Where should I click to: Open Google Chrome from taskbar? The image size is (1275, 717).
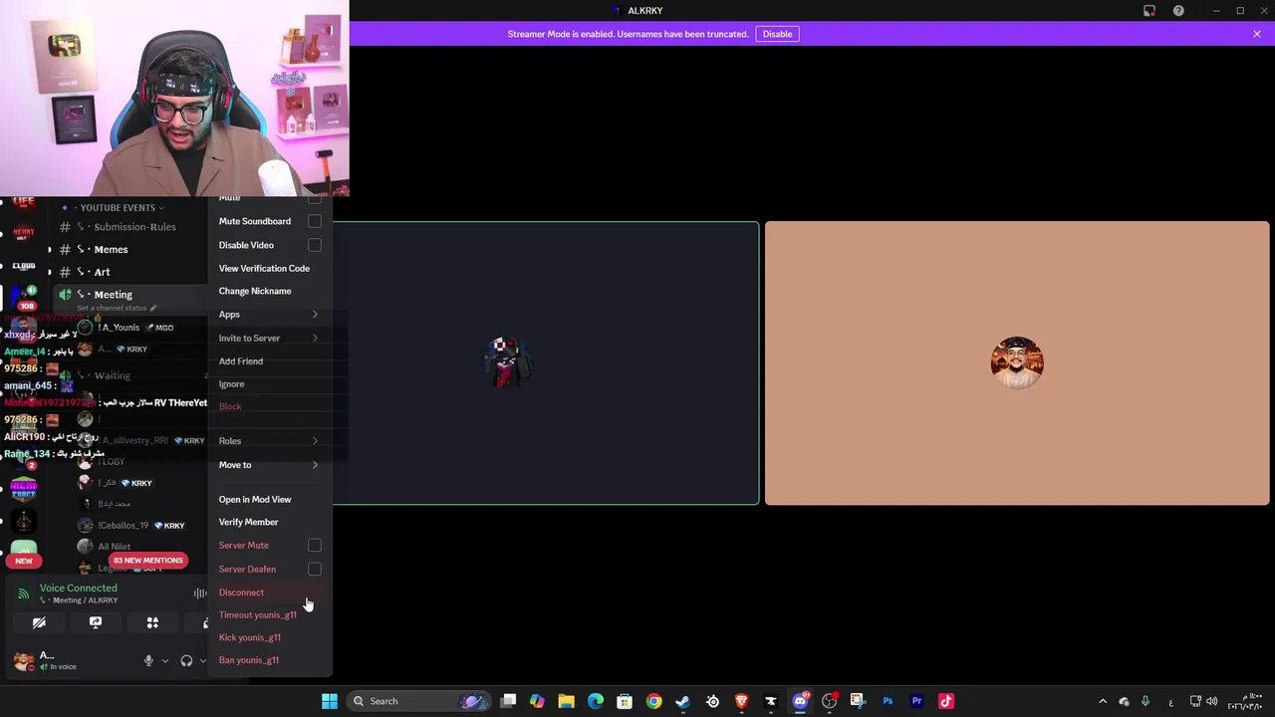click(x=653, y=701)
